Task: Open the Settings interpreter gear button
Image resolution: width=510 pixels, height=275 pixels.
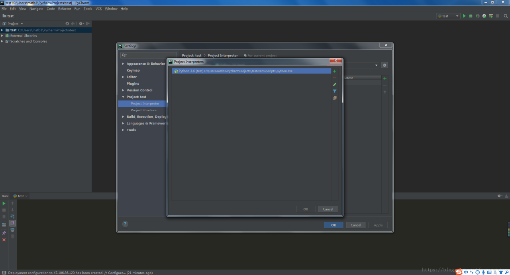Action: pos(384,65)
